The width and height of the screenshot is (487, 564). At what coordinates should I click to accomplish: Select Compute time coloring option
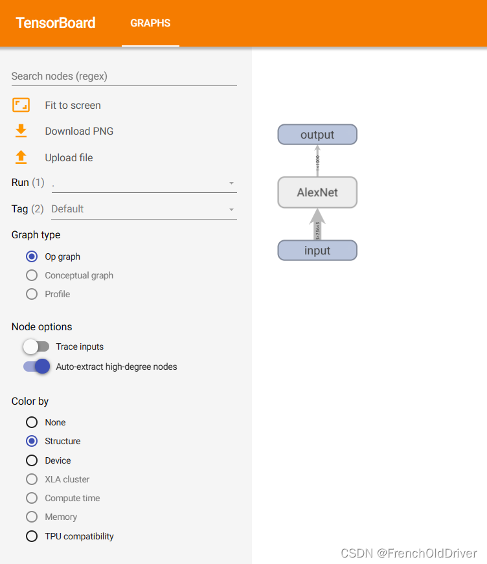point(32,498)
